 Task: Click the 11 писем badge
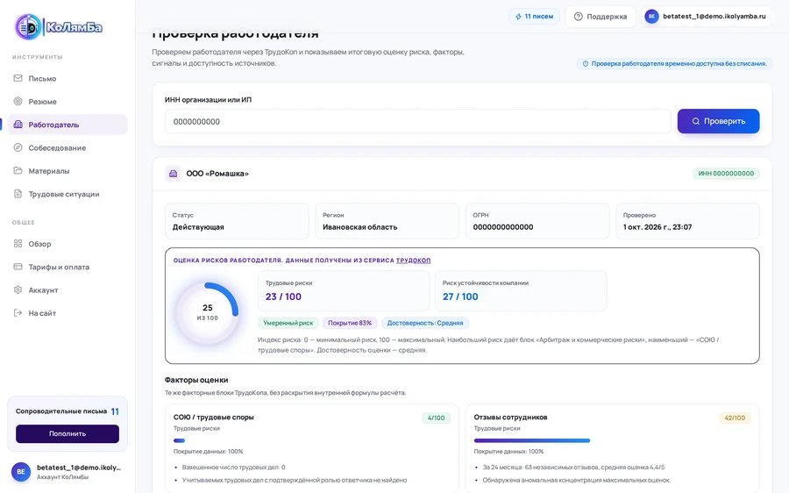(534, 17)
